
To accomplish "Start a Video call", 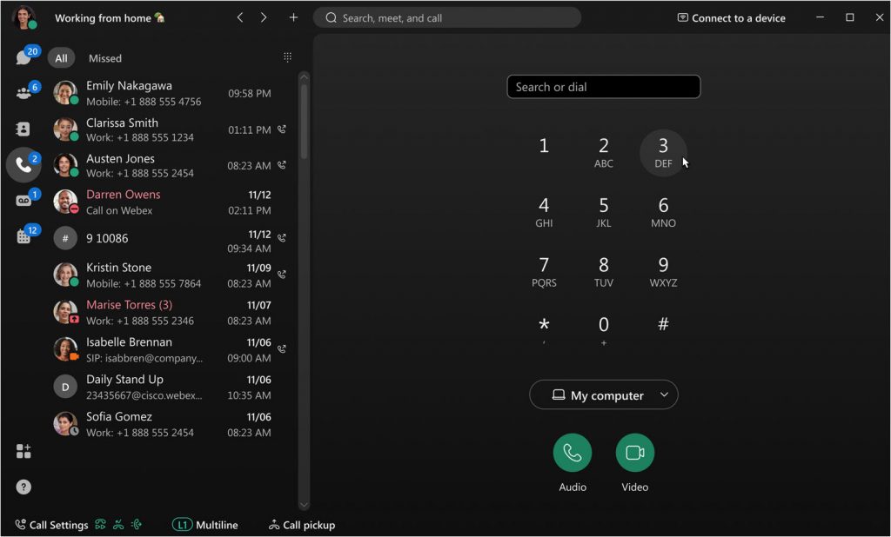I will click(x=635, y=453).
